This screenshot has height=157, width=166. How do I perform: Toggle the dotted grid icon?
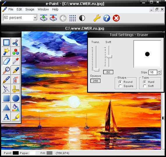(x=73, y=18)
